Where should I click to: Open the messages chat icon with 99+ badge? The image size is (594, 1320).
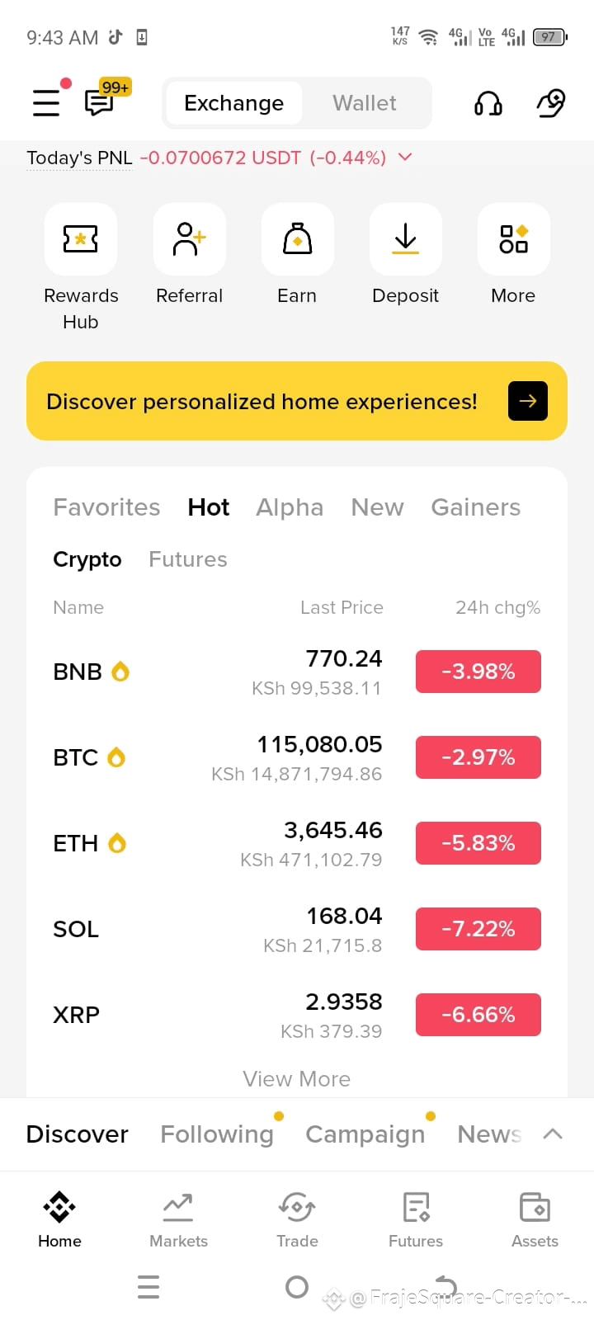(x=101, y=102)
